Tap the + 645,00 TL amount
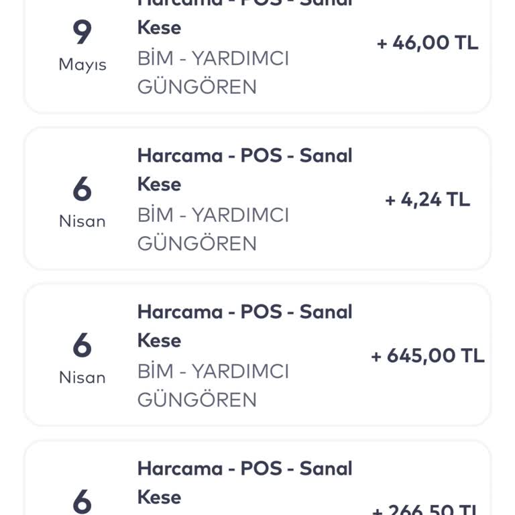Screen dimensions: 515x515 click(427, 355)
